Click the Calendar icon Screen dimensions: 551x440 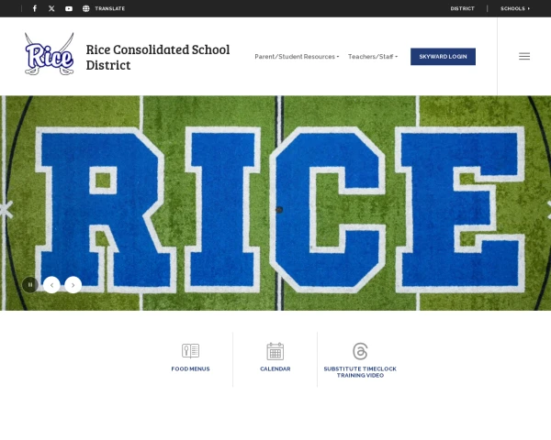pos(275,351)
